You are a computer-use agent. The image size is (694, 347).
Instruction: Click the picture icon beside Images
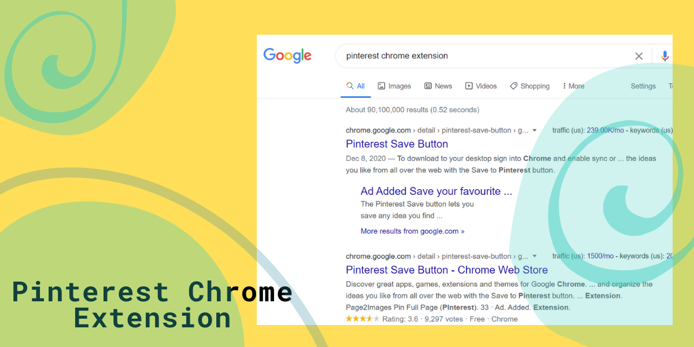click(382, 86)
